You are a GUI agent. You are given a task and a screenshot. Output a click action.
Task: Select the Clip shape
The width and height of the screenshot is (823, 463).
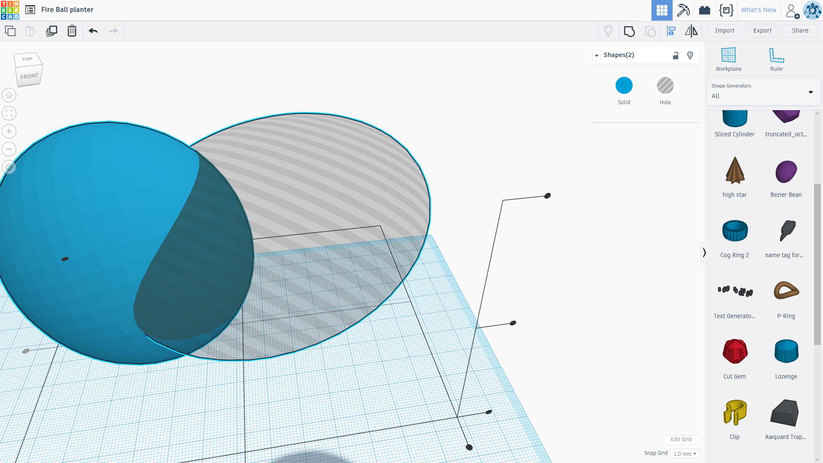pos(735,419)
